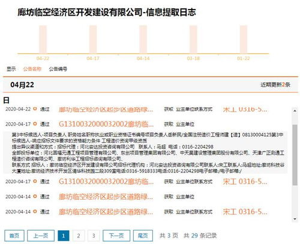Select page 2 in pagination
This screenshot has height=244, width=300.
pyautogui.click(x=79, y=236)
